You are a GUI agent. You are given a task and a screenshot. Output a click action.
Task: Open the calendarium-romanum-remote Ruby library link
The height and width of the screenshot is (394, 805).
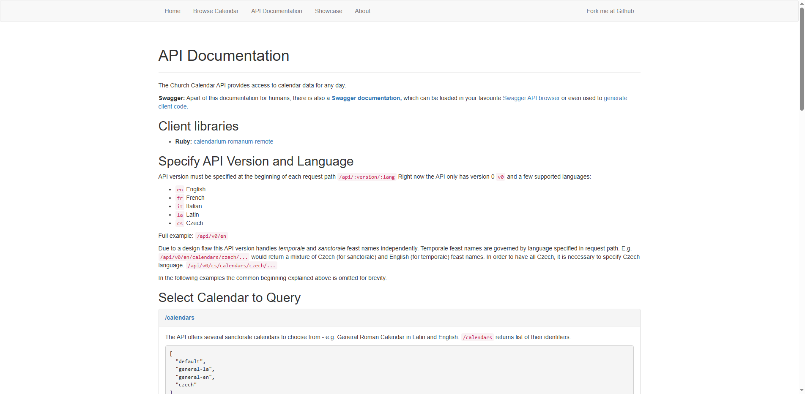pyautogui.click(x=233, y=141)
